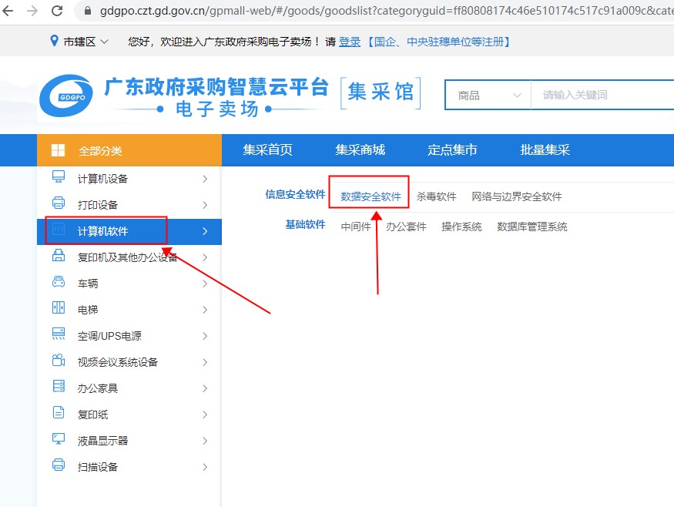The height and width of the screenshot is (507, 674).
Task: Open the 批量集采 tab
Action: coord(545,149)
